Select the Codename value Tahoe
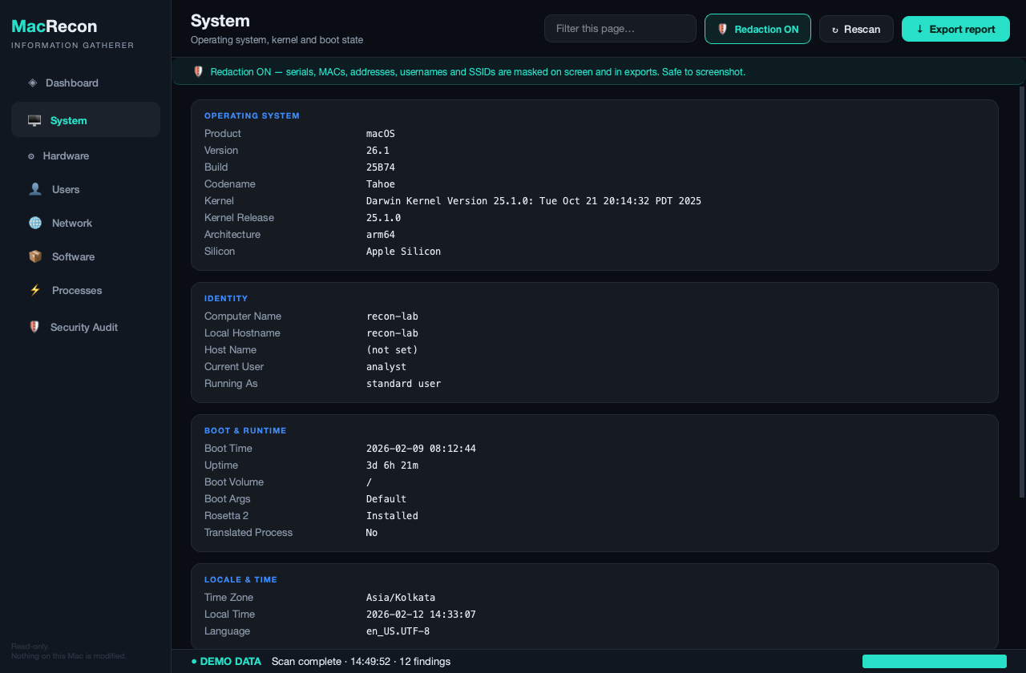The image size is (1026, 673). tap(381, 183)
